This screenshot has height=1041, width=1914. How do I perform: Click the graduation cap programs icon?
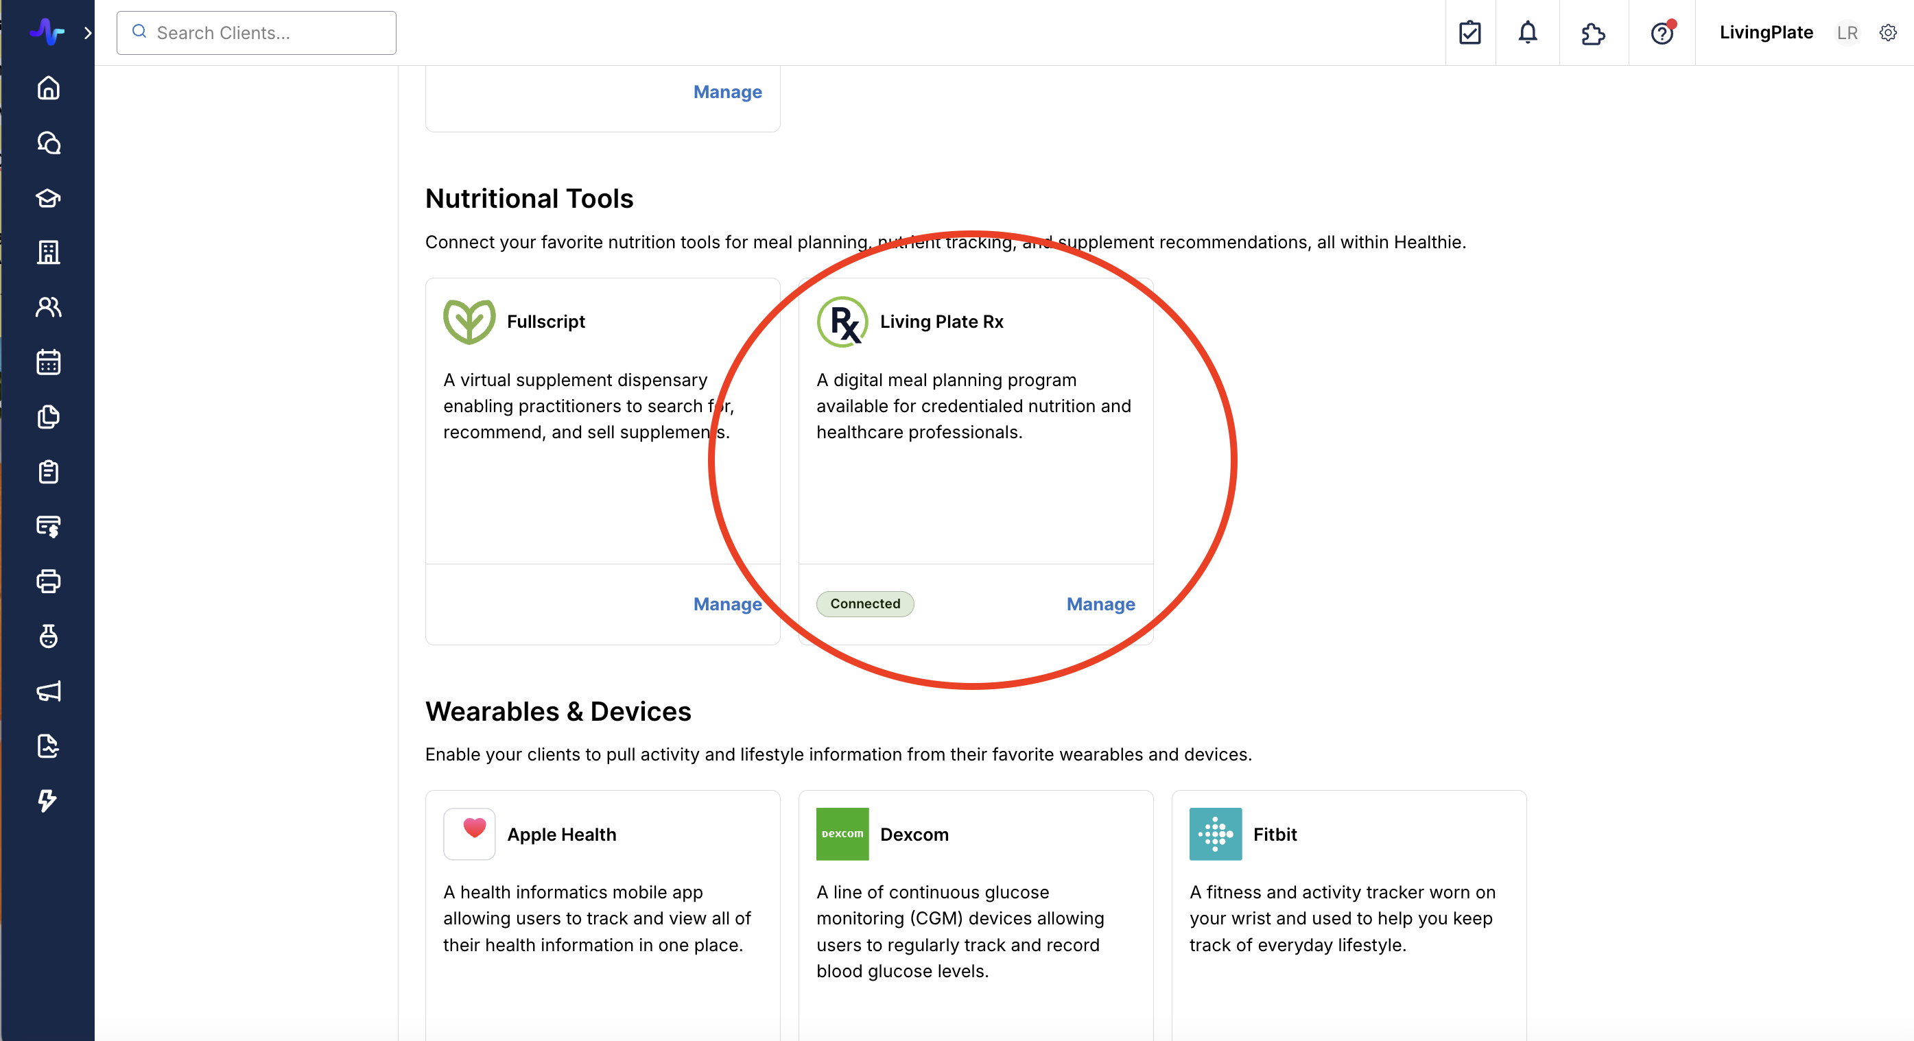pos(48,198)
